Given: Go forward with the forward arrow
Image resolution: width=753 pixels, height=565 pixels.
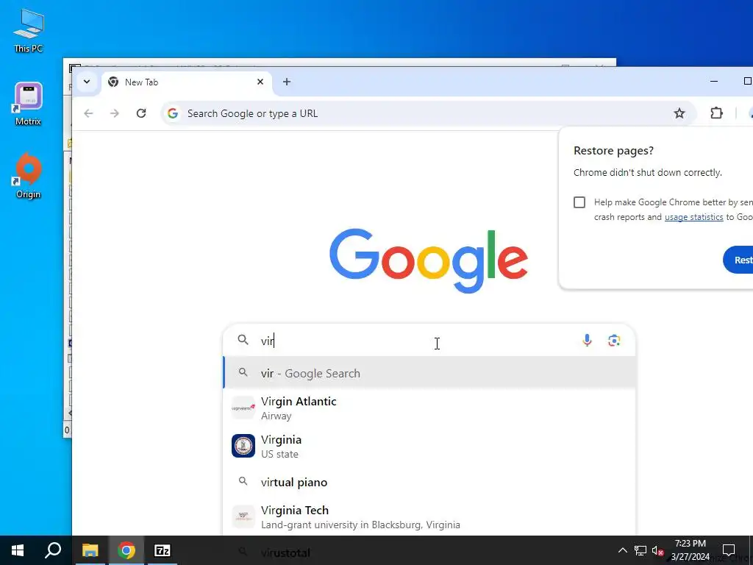Looking at the screenshot, I should click(x=114, y=113).
